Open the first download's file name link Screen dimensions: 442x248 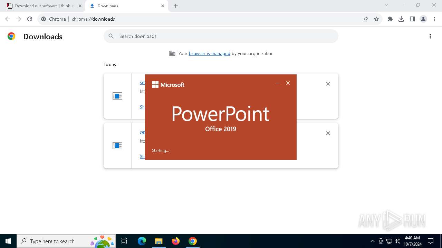(142, 83)
